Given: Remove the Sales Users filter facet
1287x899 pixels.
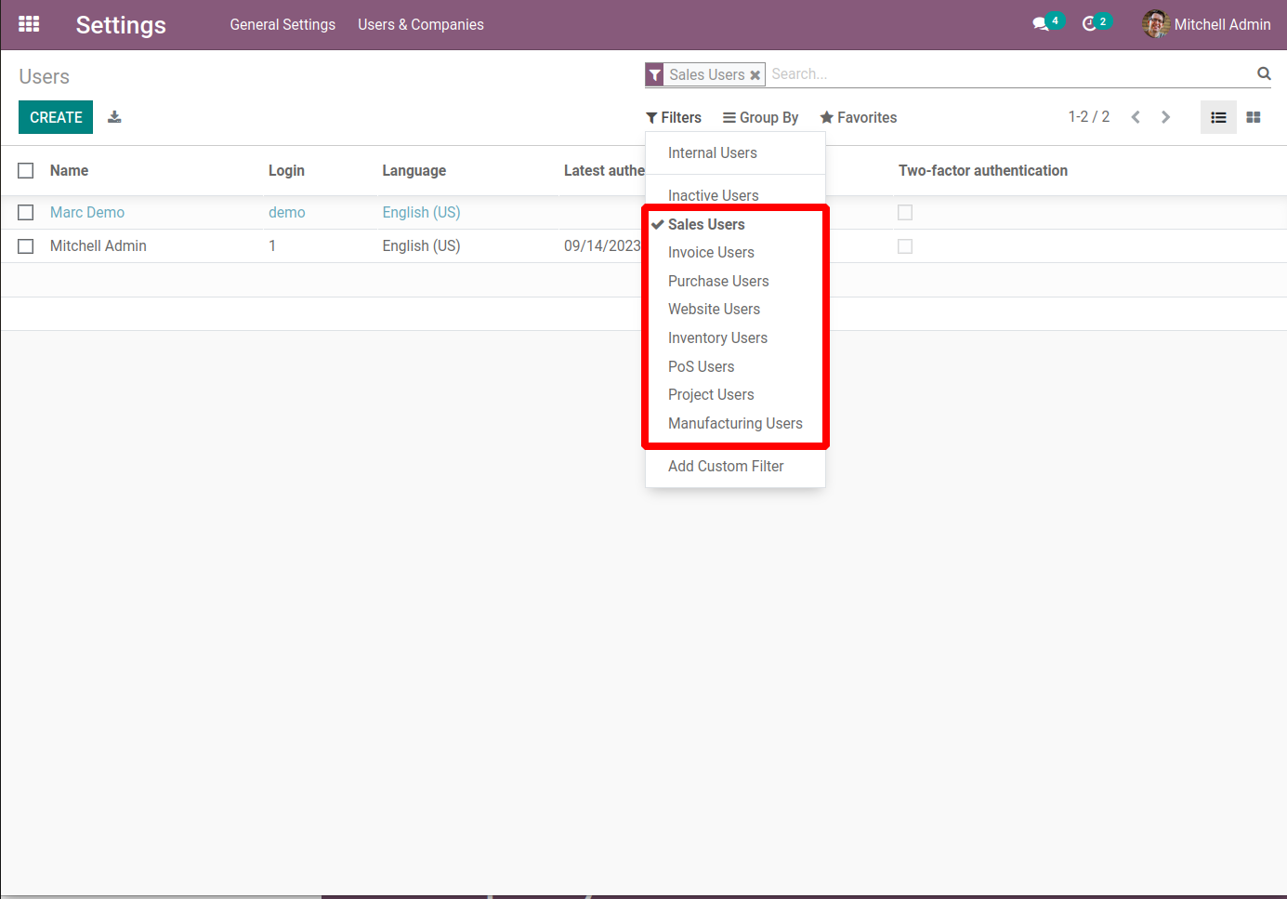Looking at the screenshot, I should pyautogui.click(x=755, y=75).
